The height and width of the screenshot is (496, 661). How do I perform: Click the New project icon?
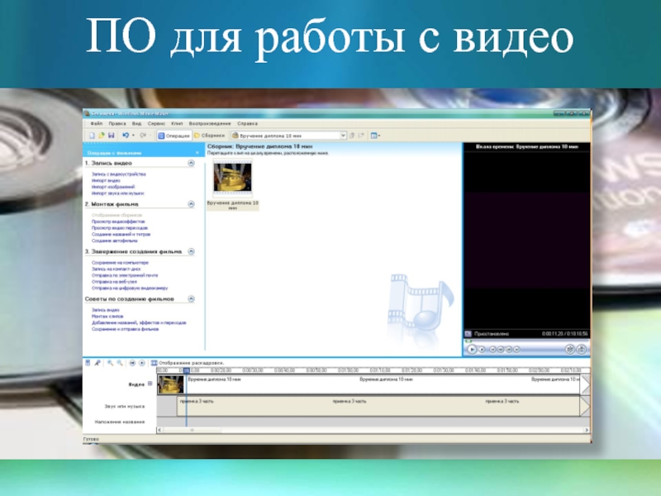coord(93,135)
